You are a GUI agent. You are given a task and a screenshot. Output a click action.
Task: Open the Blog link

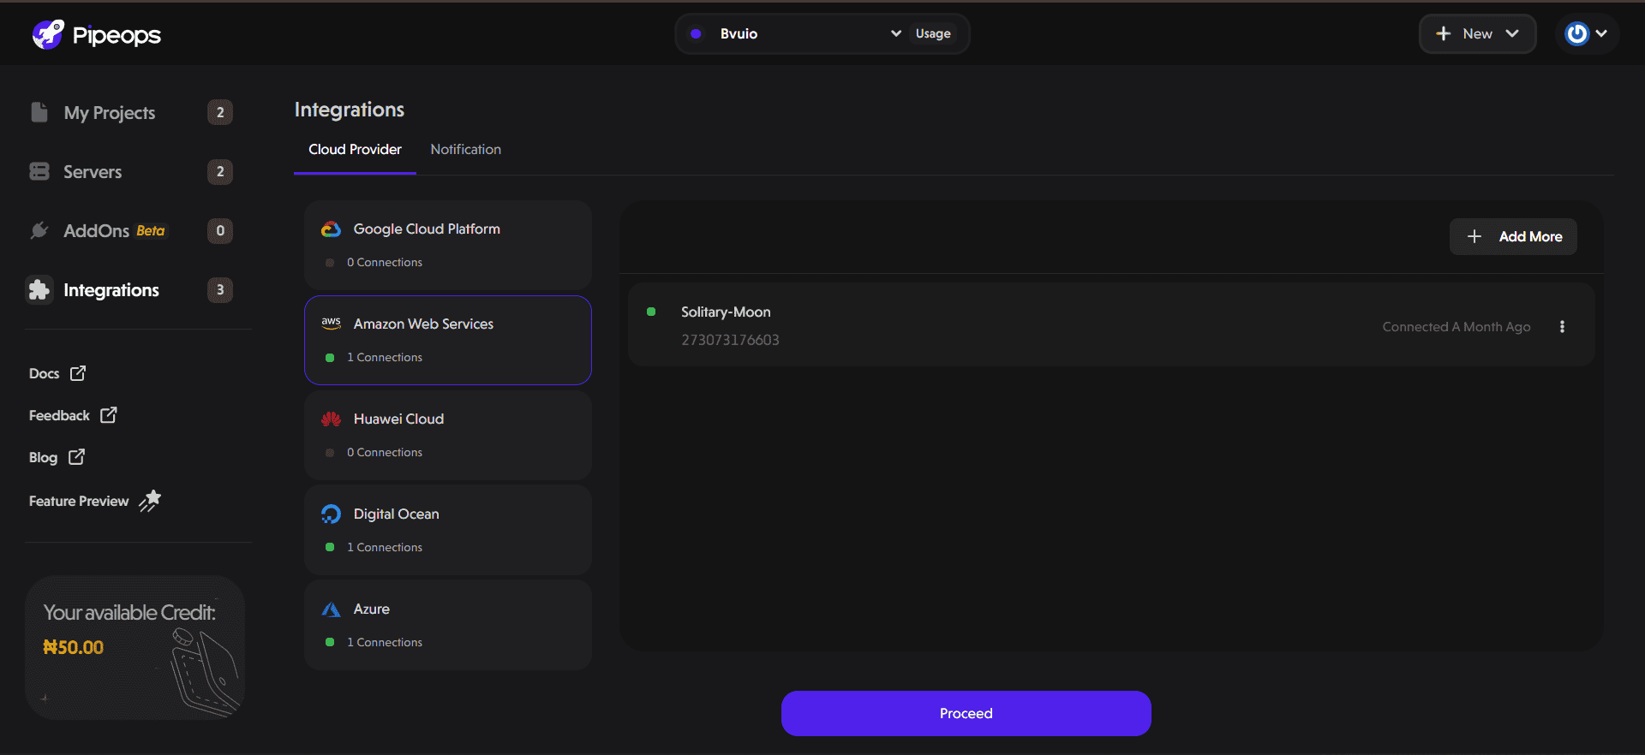(x=57, y=457)
